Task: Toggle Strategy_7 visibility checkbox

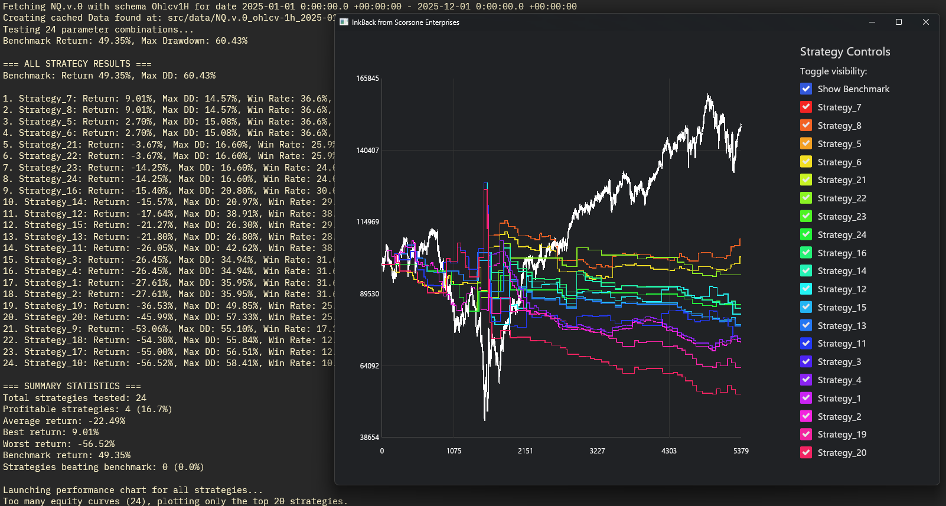Action: coord(806,107)
